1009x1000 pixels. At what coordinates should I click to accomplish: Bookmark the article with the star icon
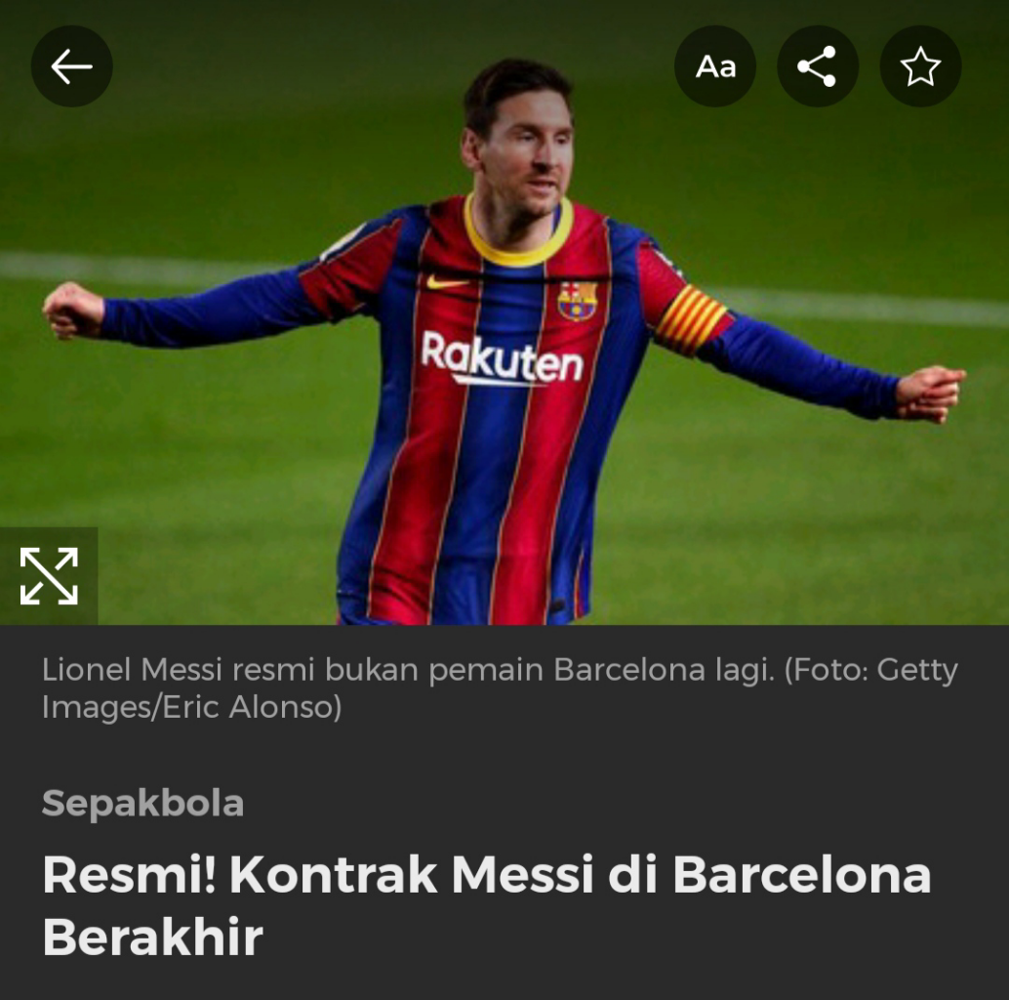(x=920, y=66)
